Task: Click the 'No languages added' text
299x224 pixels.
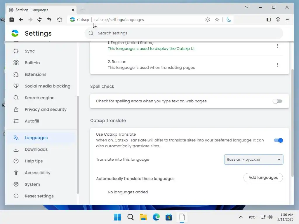Action: pyautogui.click(x=128, y=192)
